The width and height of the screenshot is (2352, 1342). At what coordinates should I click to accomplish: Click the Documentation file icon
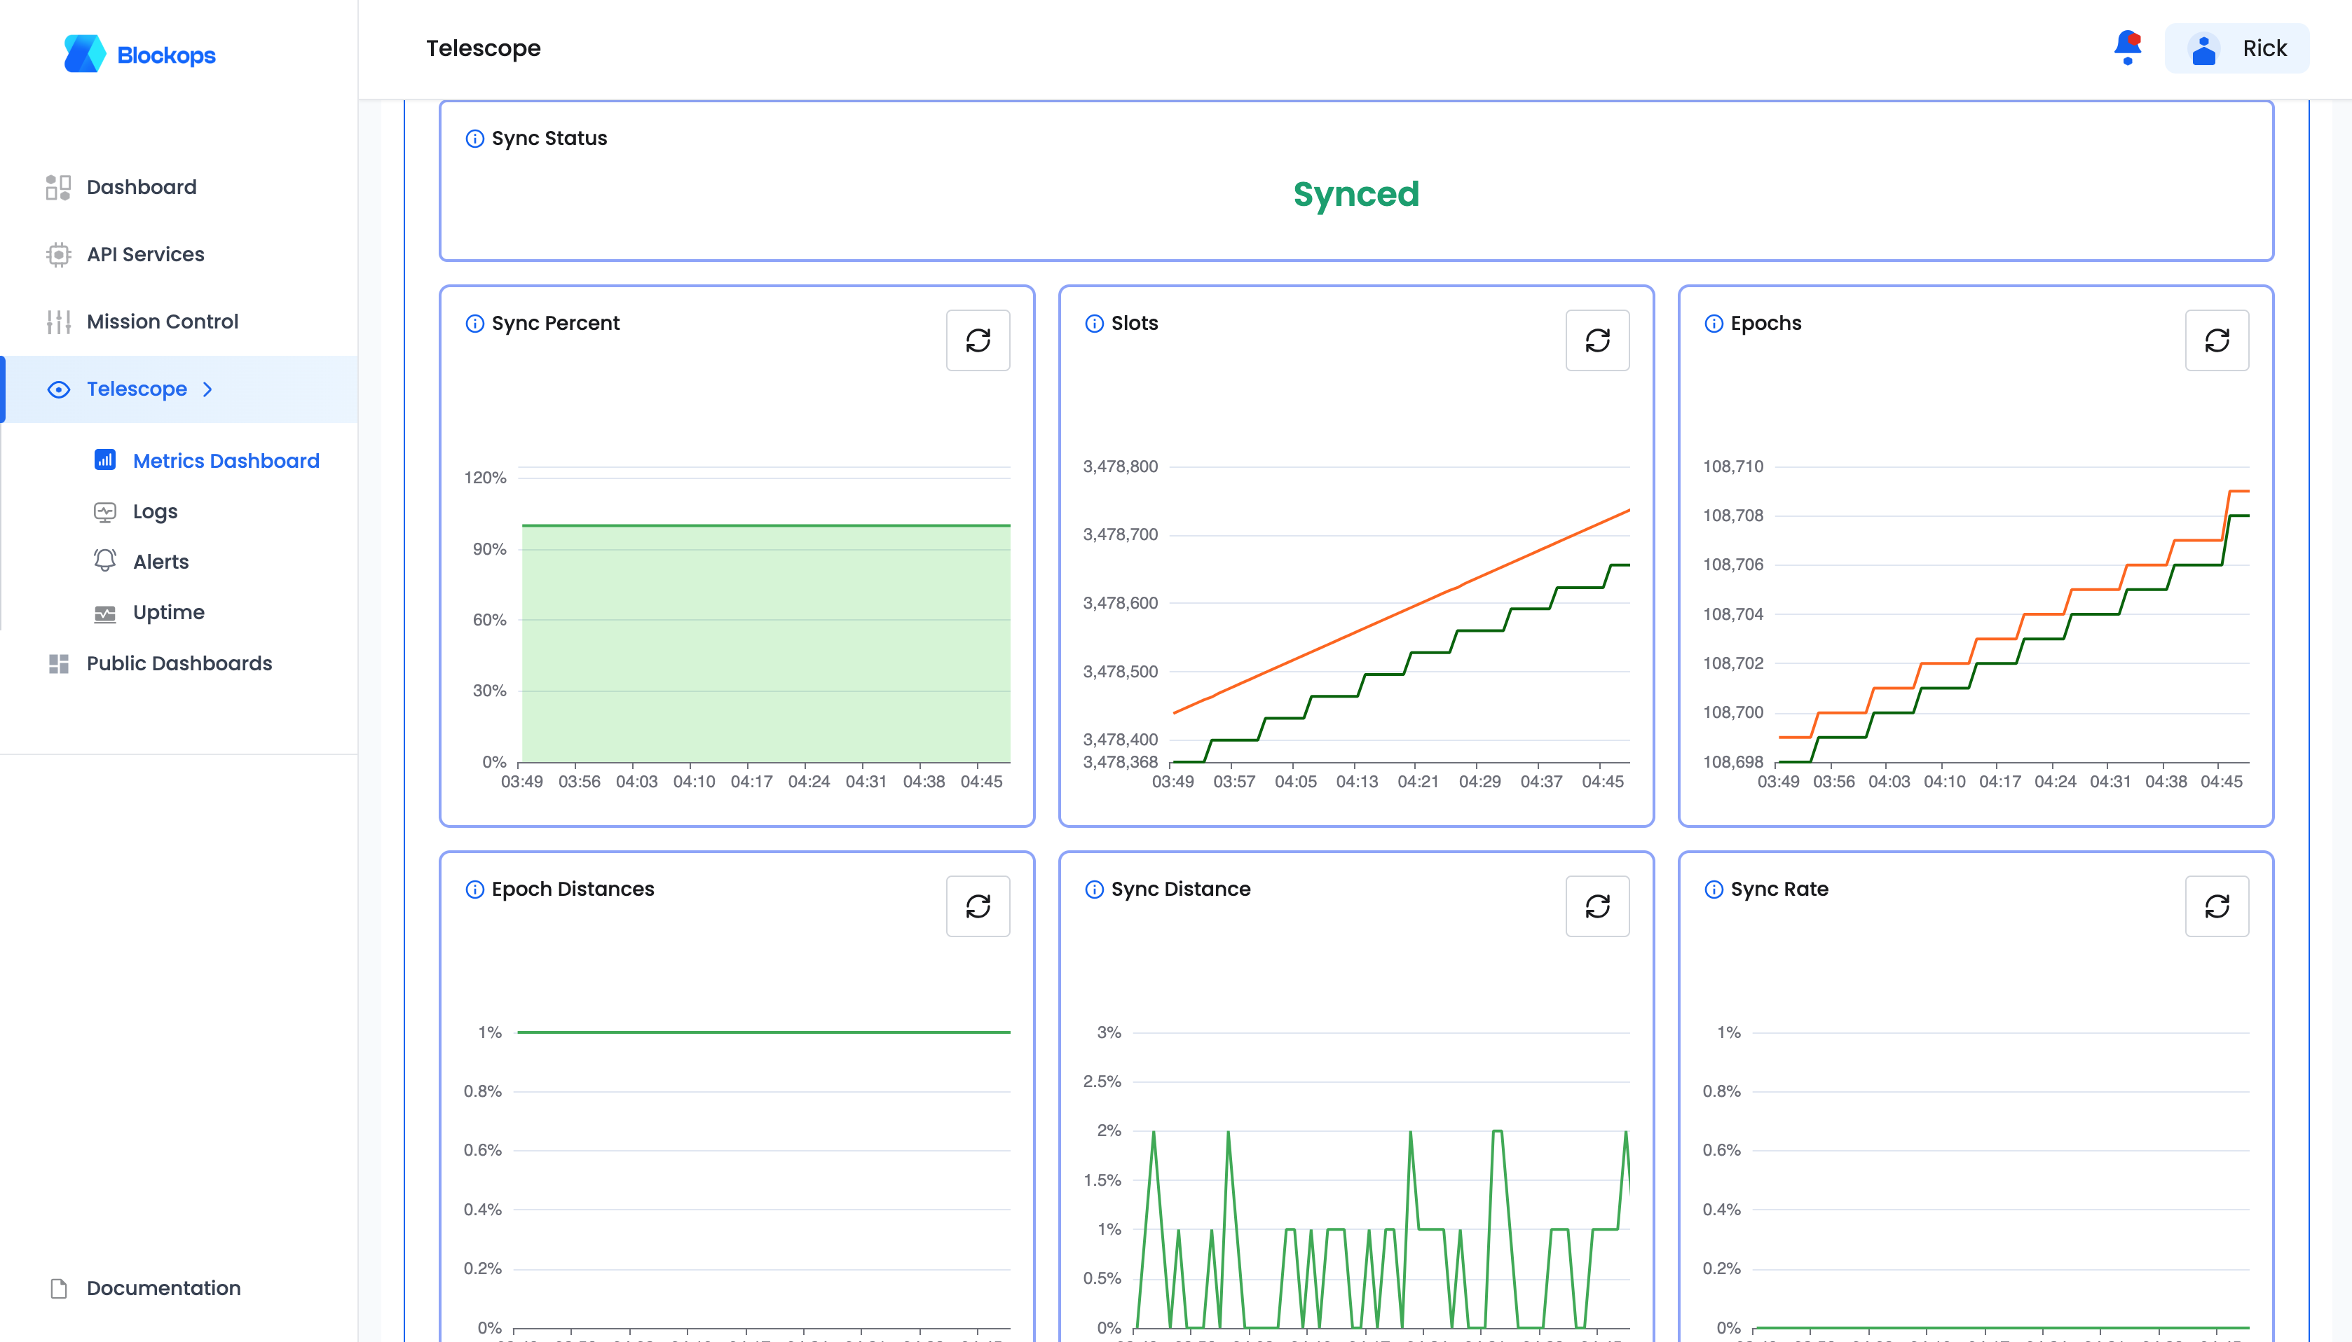click(58, 1289)
